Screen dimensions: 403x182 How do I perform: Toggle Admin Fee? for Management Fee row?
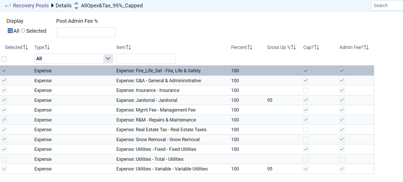342,110
